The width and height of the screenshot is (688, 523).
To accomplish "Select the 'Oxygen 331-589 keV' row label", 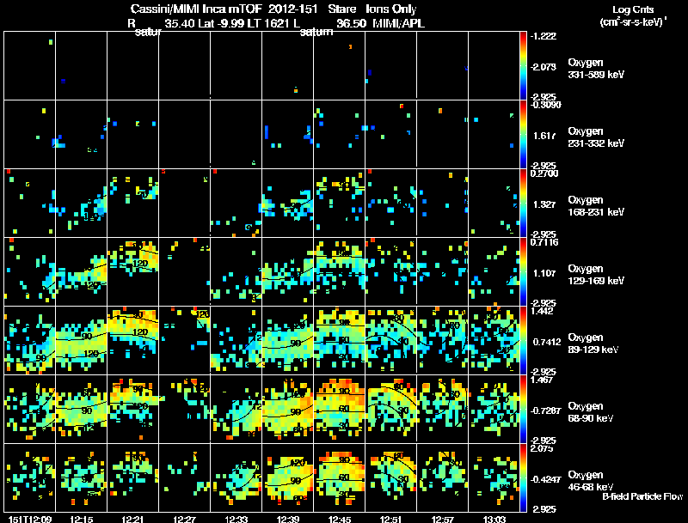I will [x=595, y=69].
